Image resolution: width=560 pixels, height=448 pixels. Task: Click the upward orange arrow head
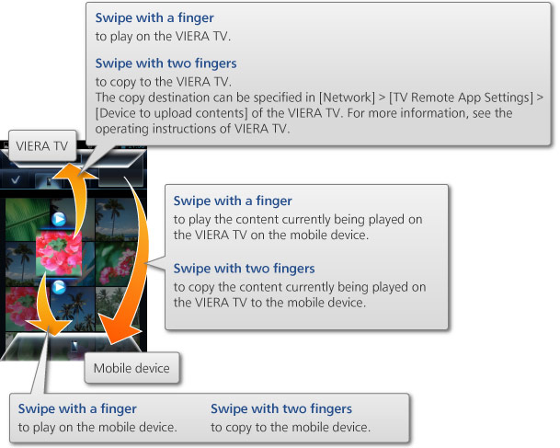[74, 171]
